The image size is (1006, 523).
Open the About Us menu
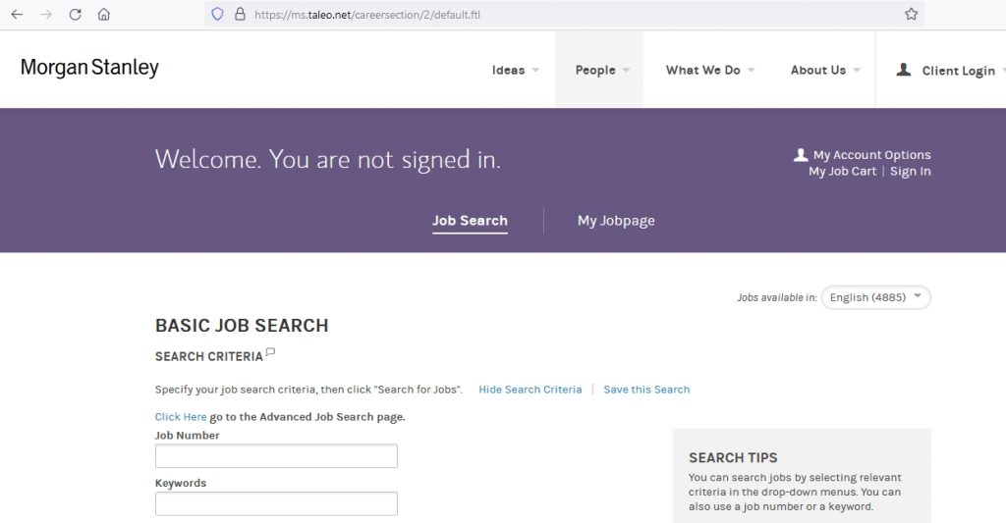point(824,71)
